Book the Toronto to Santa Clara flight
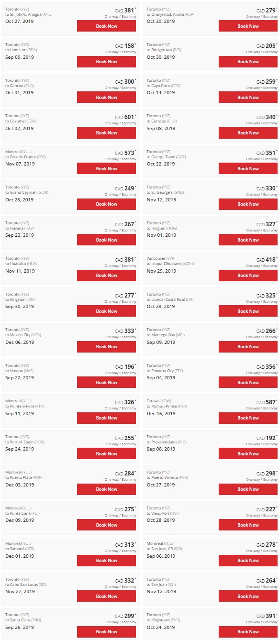This screenshot has width=279, height=640. pos(106,632)
